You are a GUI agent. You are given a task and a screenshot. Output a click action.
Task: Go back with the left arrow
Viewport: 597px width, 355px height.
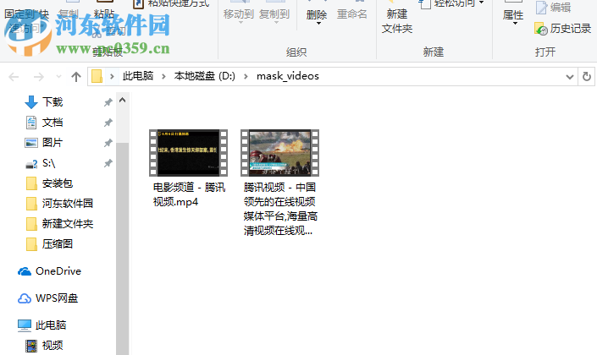[x=14, y=77]
